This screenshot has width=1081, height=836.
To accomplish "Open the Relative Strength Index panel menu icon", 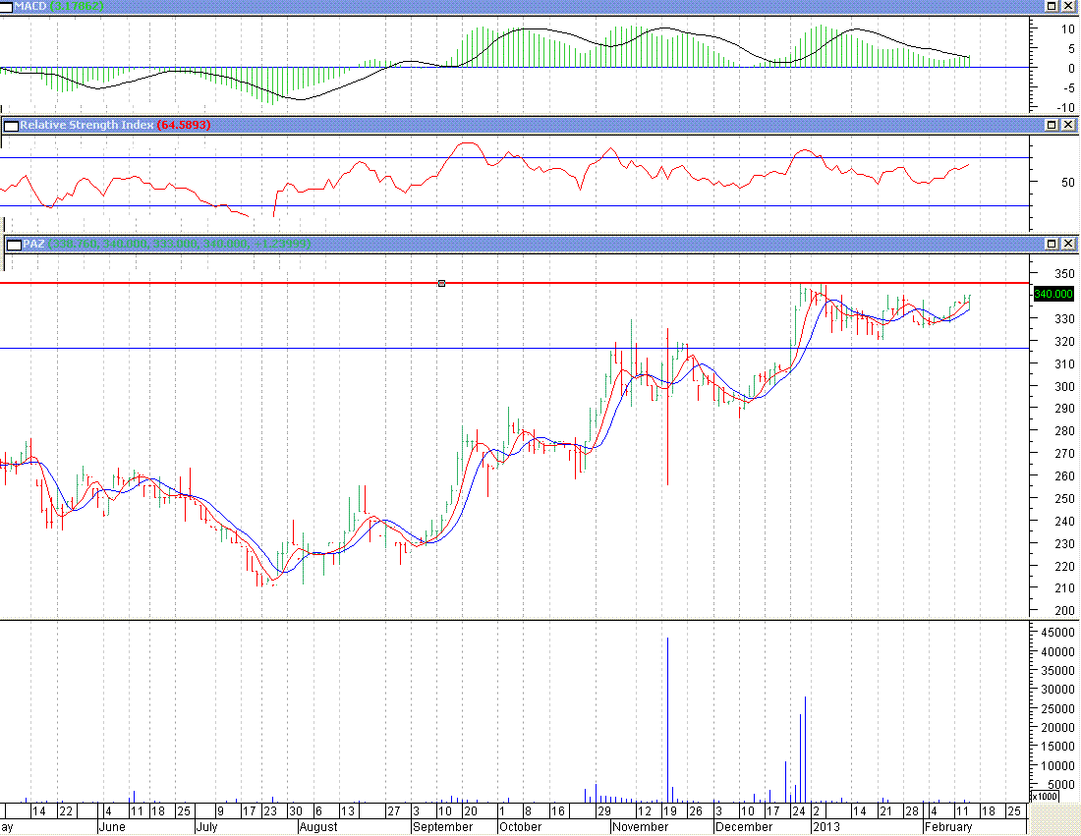I will [11, 126].
